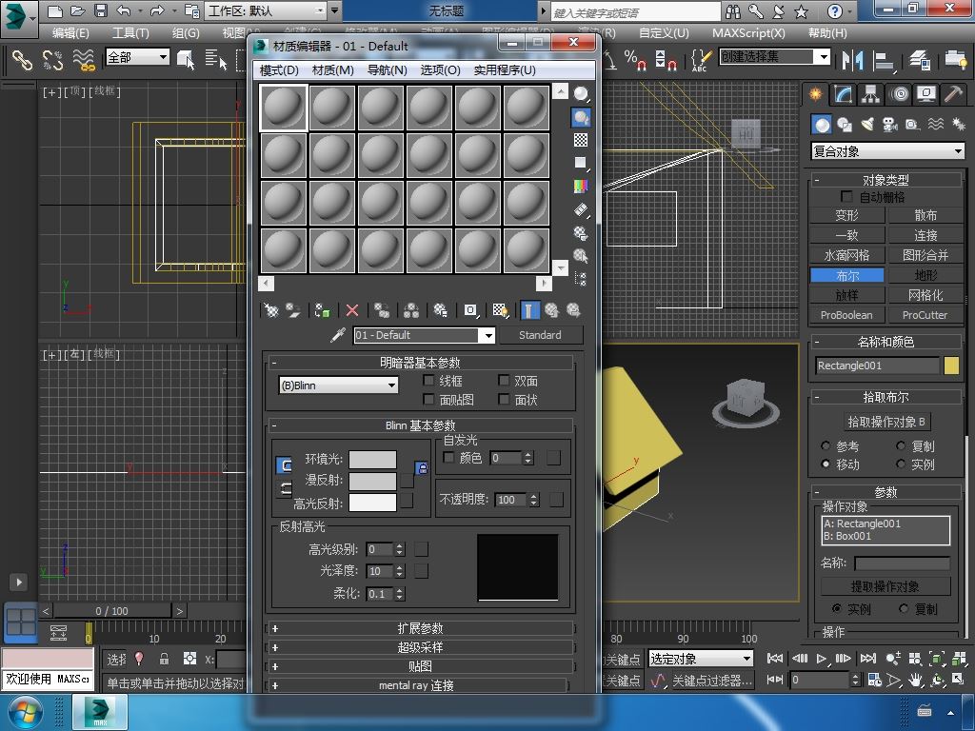Enable the 线框 wire checkbox

click(428, 380)
